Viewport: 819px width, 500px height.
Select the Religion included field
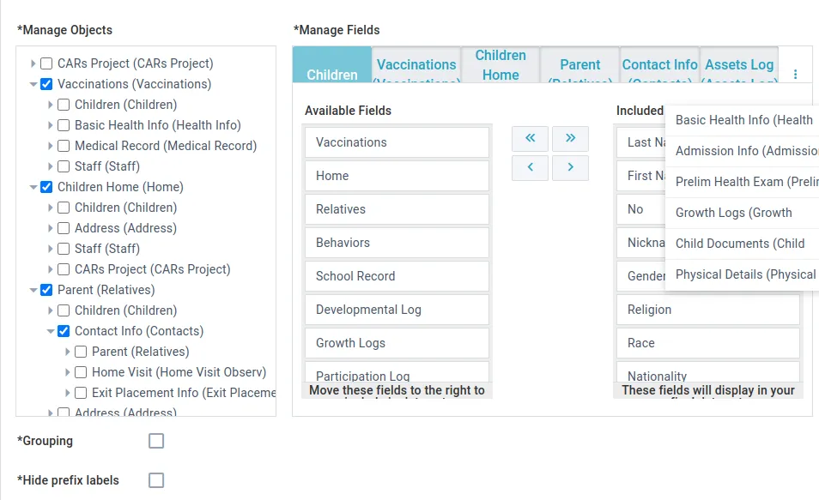click(707, 310)
